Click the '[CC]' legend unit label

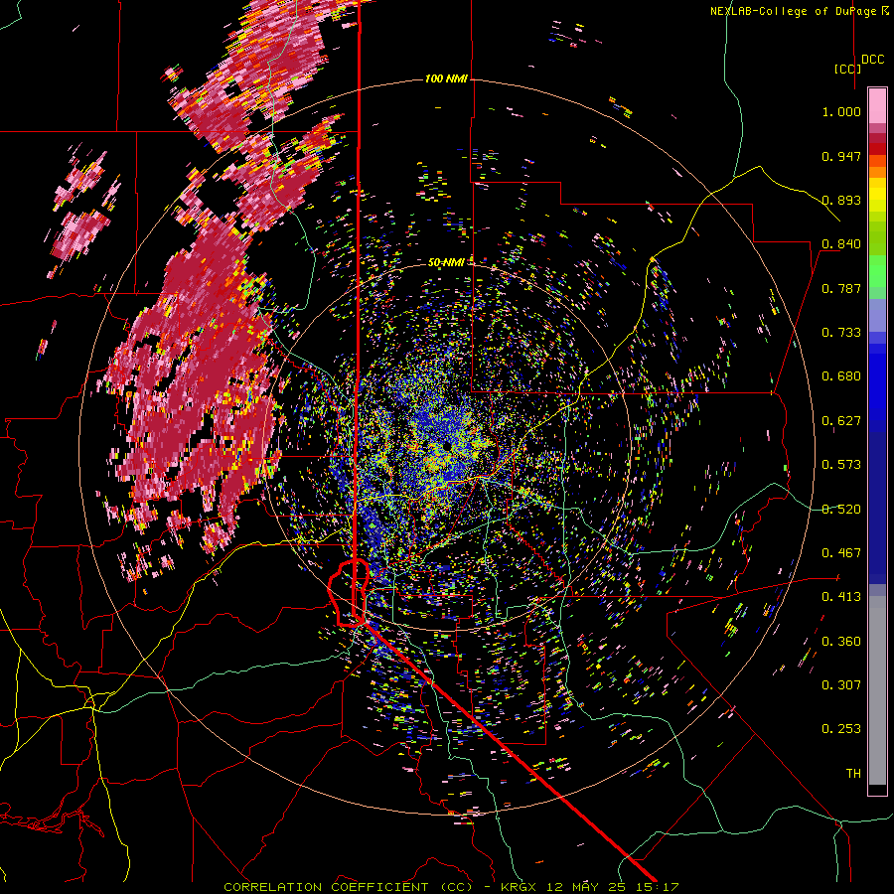pos(847,69)
